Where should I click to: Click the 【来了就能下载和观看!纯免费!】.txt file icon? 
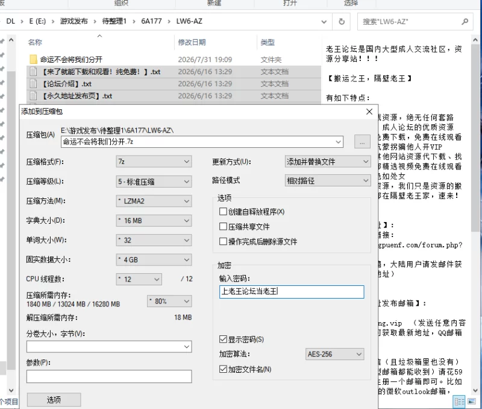tap(33, 72)
